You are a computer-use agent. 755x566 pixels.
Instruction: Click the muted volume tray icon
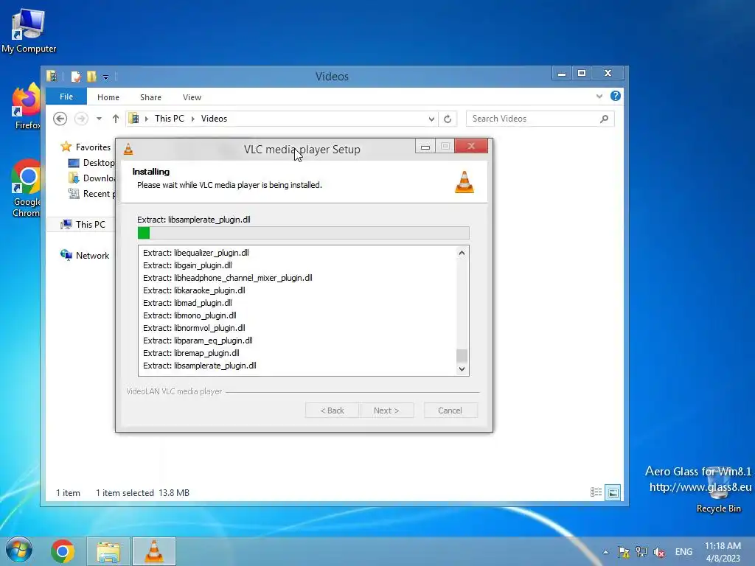click(x=659, y=552)
